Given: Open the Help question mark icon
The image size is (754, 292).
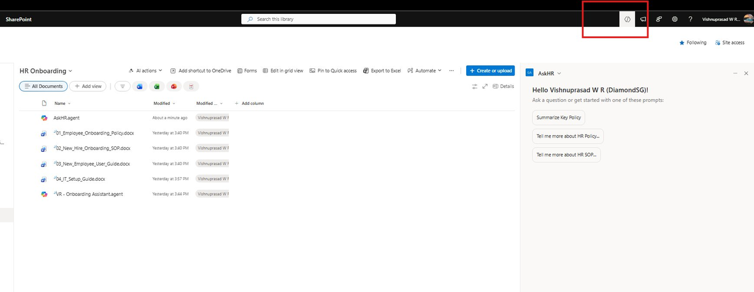Looking at the screenshot, I should pyautogui.click(x=691, y=19).
